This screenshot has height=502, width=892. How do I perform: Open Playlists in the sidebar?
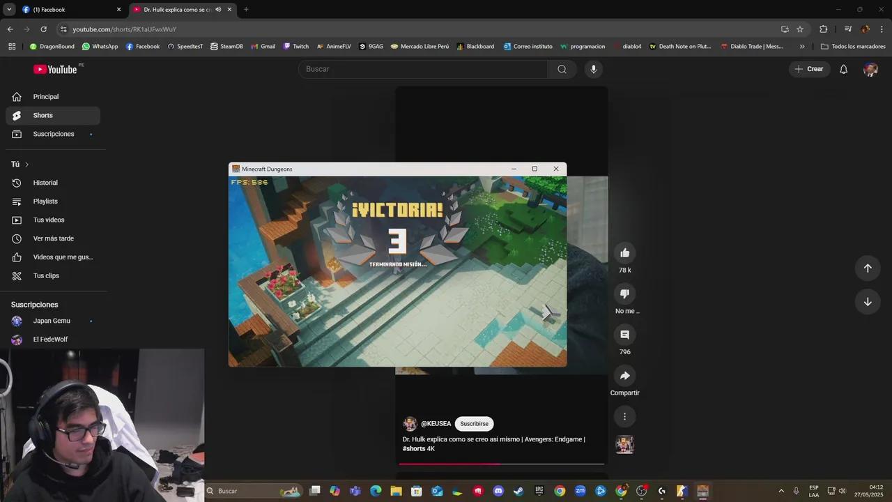point(53,201)
